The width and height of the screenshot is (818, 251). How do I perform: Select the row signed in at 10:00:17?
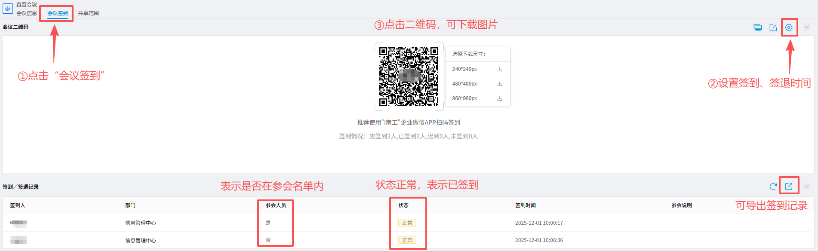pyautogui.click(x=539, y=223)
